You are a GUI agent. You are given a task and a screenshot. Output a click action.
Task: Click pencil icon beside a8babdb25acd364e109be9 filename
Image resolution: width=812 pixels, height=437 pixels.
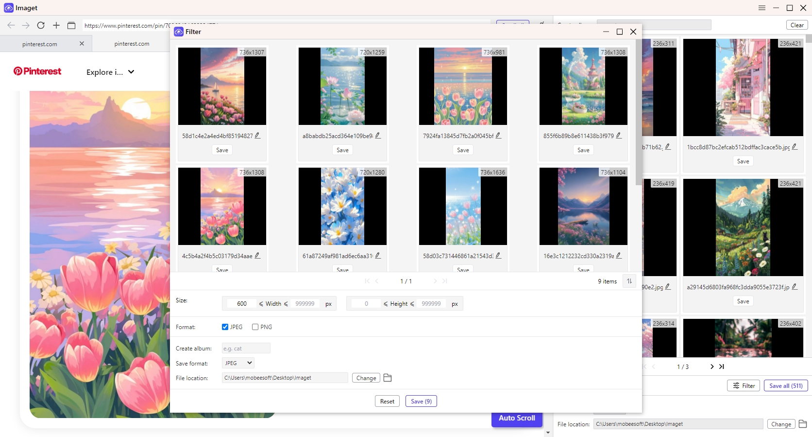pos(378,136)
